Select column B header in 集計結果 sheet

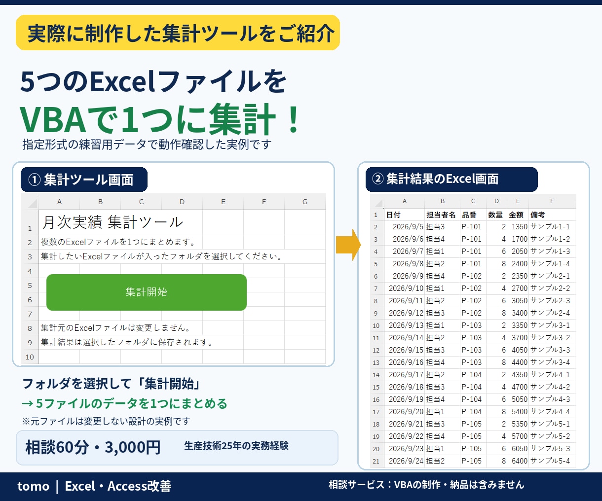click(x=442, y=201)
